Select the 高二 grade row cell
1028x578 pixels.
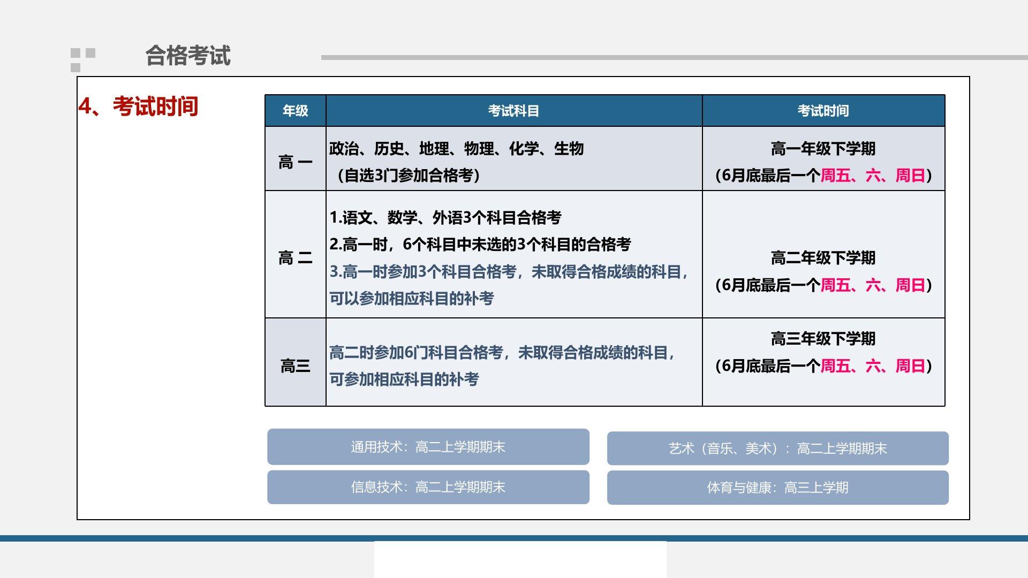[x=295, y=257]
